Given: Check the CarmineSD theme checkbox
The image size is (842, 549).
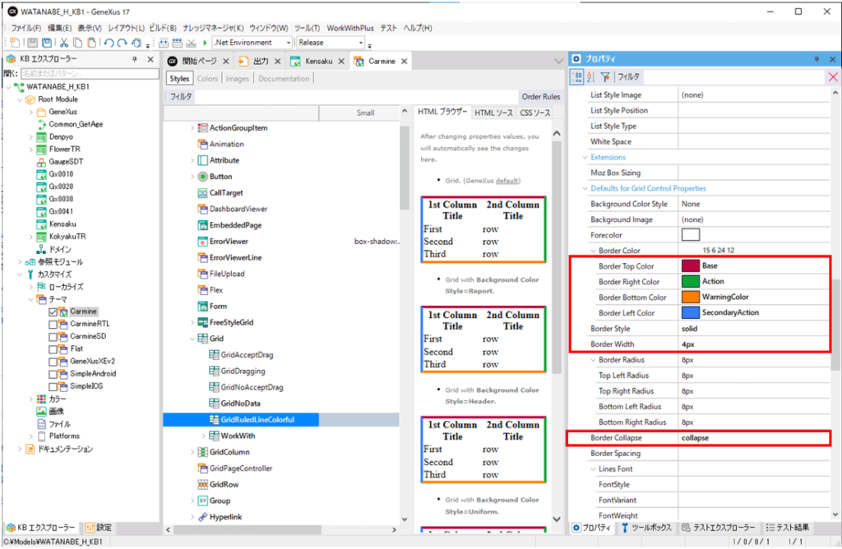Looking at the screenshot, I should 53,336.
